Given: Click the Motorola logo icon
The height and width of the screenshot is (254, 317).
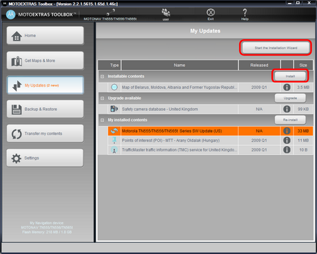Looking at the screenshot, I should 10,14.
